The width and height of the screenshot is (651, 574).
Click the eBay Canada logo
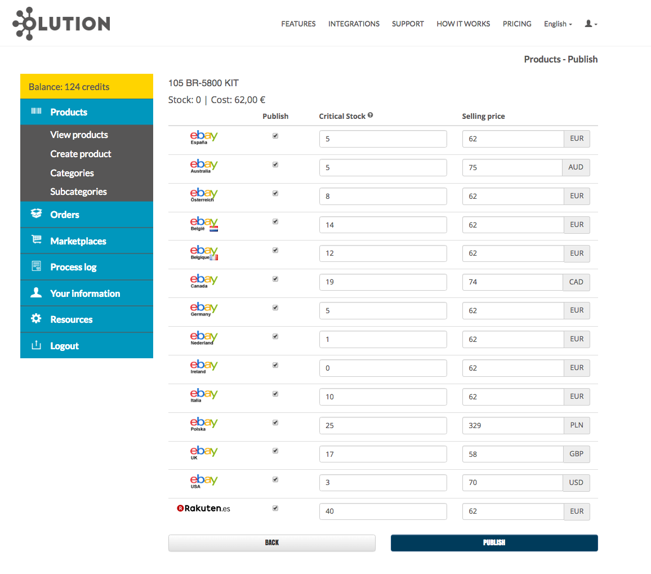203,281
